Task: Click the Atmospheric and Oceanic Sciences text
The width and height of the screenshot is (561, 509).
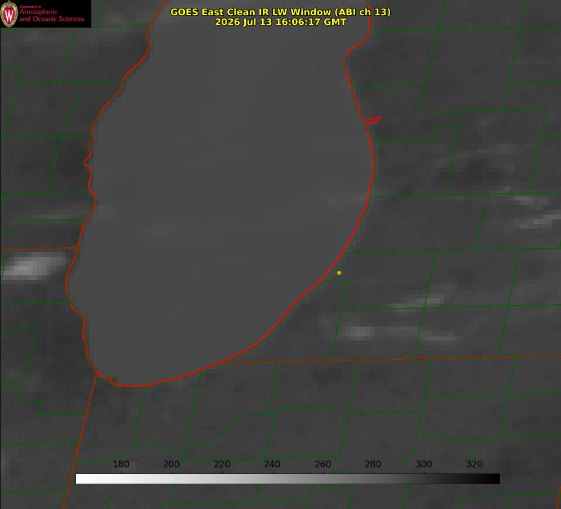Action: [x=51, y=15]
